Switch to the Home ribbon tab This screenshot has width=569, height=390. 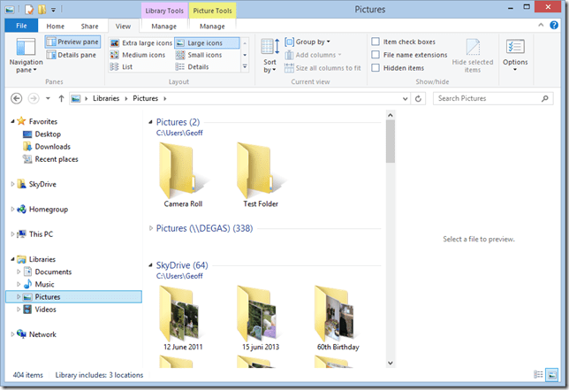pos(55,27)
